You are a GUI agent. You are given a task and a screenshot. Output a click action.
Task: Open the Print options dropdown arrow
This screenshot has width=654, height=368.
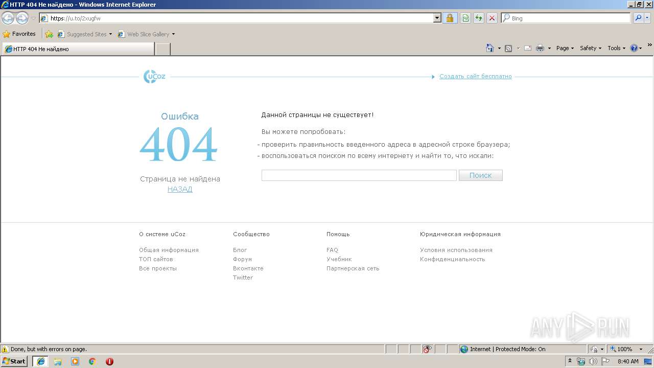[x=549, y=48]
